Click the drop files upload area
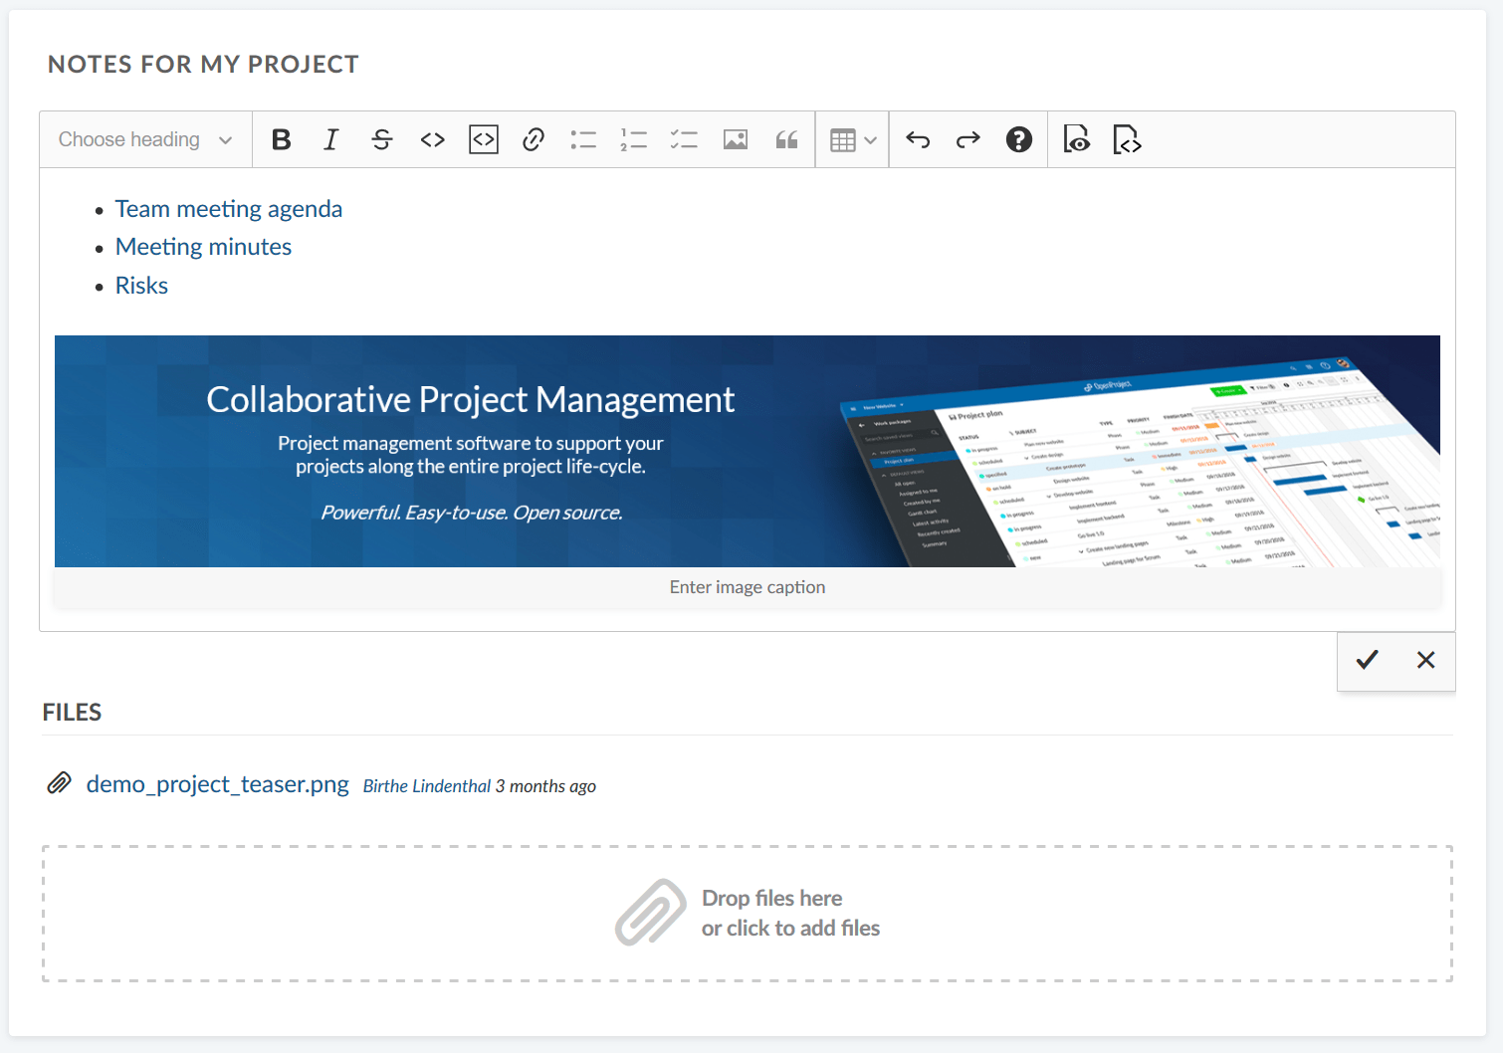The image size is (1503, 1053). (748, 914)
